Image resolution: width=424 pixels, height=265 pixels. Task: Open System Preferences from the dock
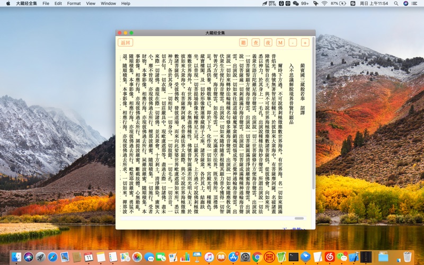click(x=245, y=257)
